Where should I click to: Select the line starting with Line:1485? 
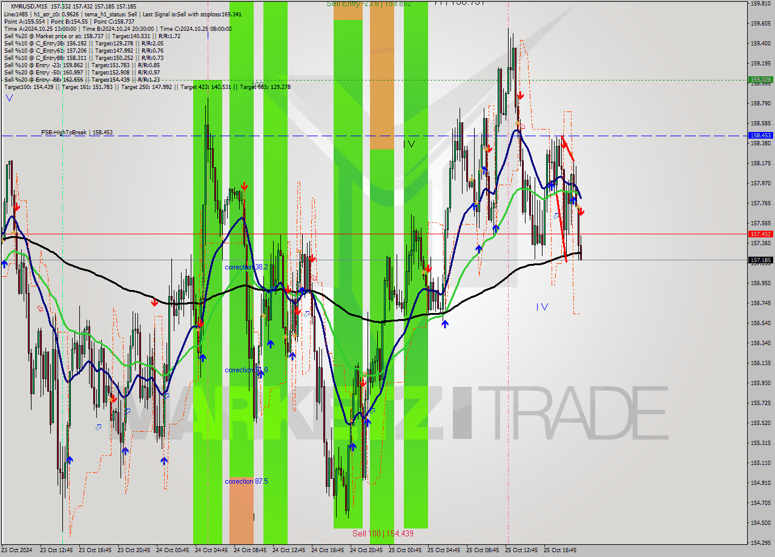coord(123,14)
